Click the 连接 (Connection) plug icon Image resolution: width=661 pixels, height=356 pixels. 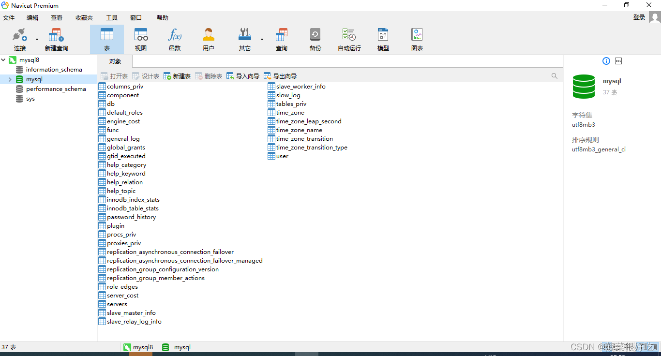(20, 35)
